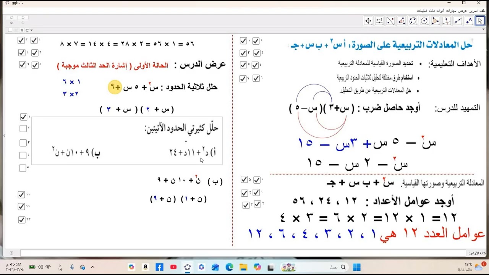489x275 pixels.
Task: Tick the empty checkbox labeled ٣ beside exercise box
Action: click(x=23, y=142)
